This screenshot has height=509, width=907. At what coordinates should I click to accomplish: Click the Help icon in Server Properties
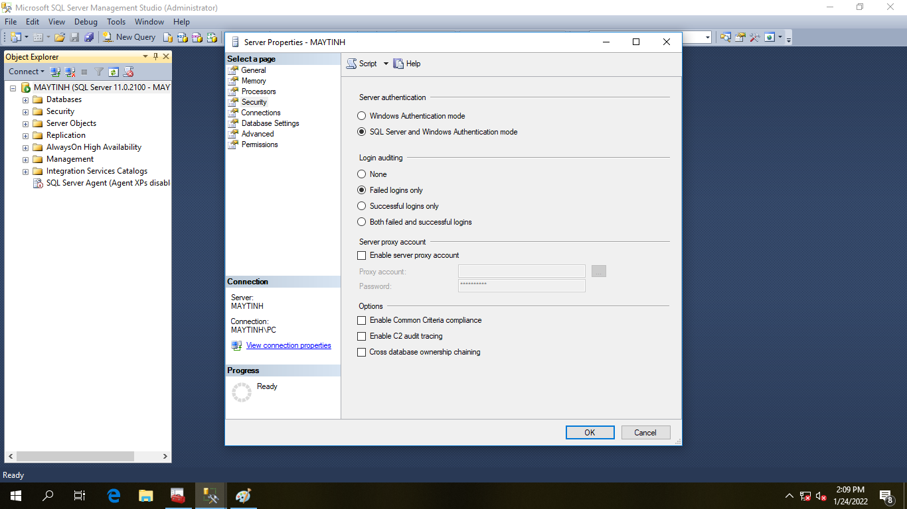pyautogui.click(x=407, y=64)
